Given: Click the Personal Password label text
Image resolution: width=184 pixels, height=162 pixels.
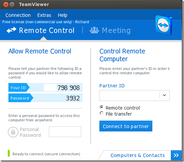Looking at the screenshot, I should (30, 132).
